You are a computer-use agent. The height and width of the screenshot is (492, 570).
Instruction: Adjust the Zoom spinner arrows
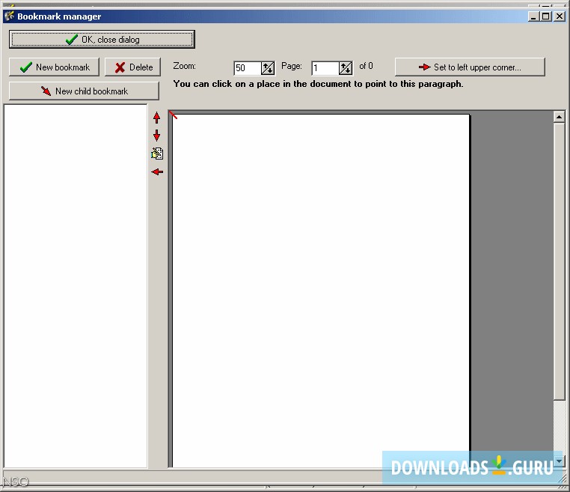pyautogui.click(x=268, y=68)
